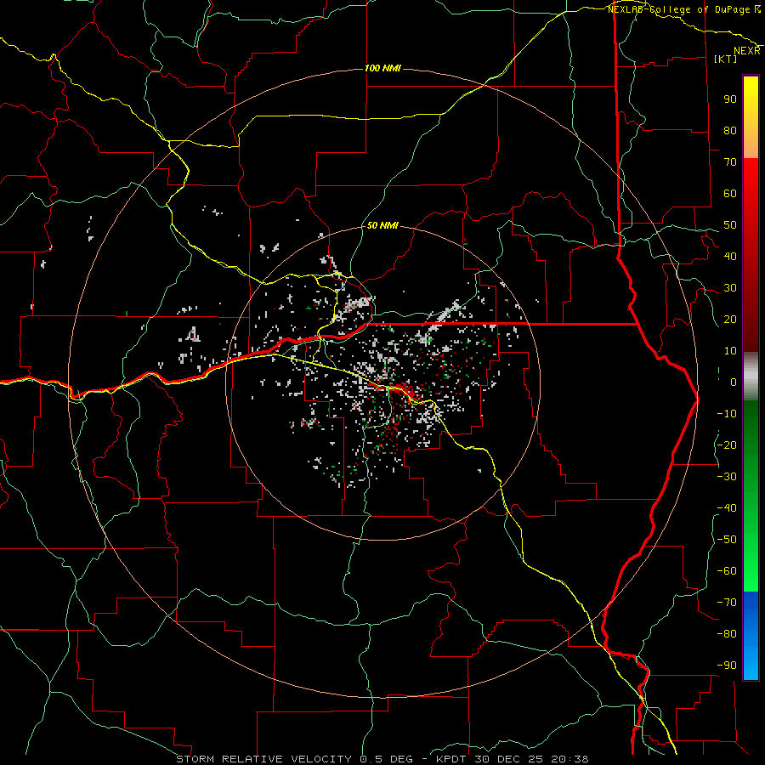
Task: Click the 0 knot scale label
Action: pos(734,382)
